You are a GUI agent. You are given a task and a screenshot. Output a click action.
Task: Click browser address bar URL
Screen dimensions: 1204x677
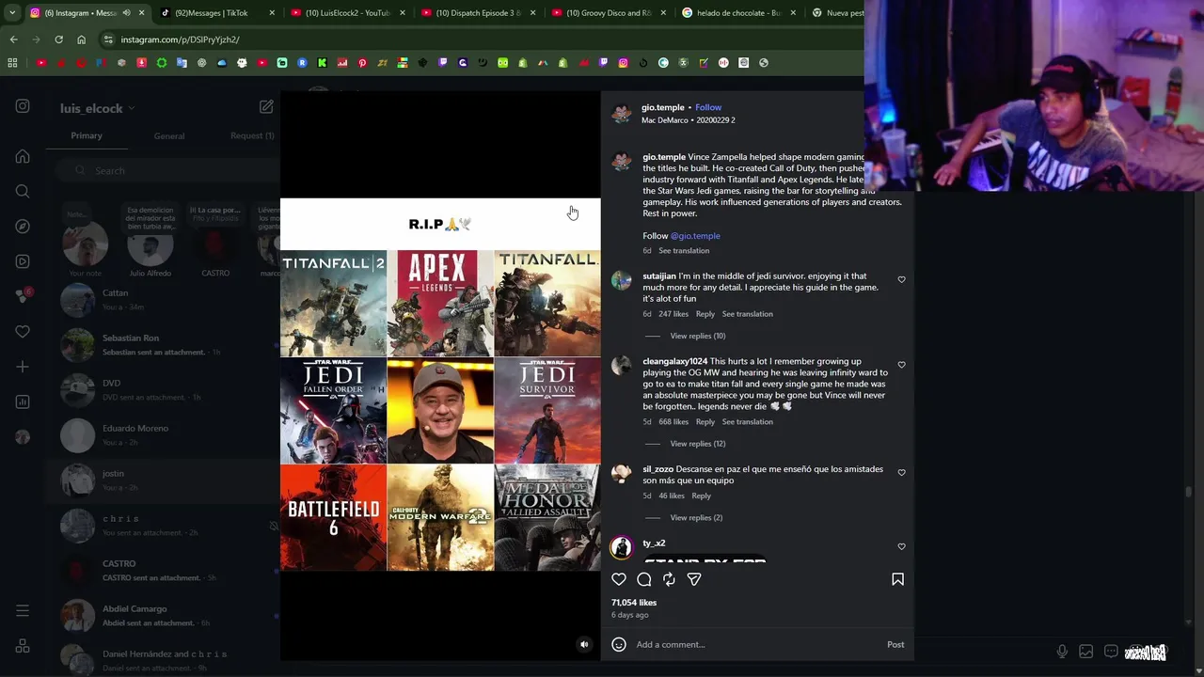180,39
